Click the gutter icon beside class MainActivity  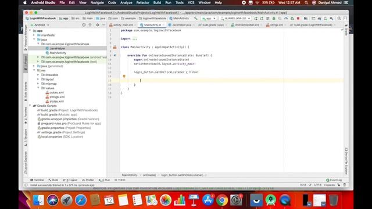[x=115, y=47]
